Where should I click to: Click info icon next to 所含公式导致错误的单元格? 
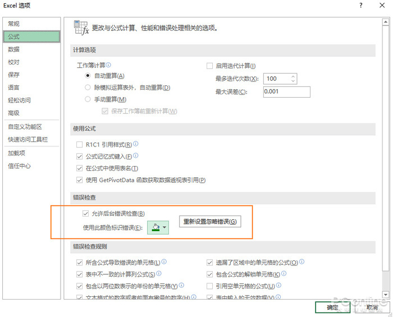164,262
